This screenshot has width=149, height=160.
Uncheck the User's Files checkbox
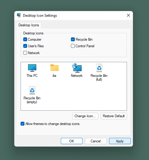click(25, 46)
